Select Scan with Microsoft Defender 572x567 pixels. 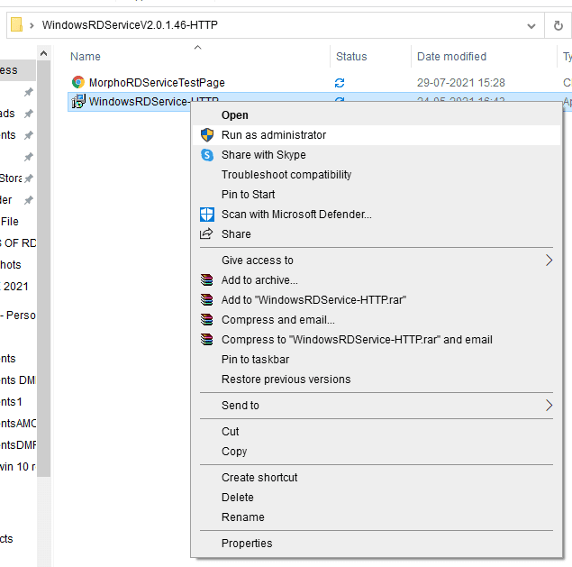click(x=377, y=214)
